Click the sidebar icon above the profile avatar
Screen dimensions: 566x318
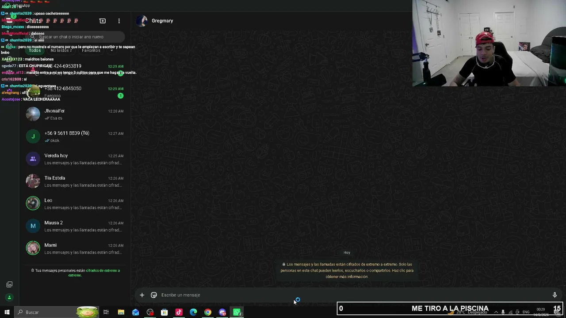point(9,284)
